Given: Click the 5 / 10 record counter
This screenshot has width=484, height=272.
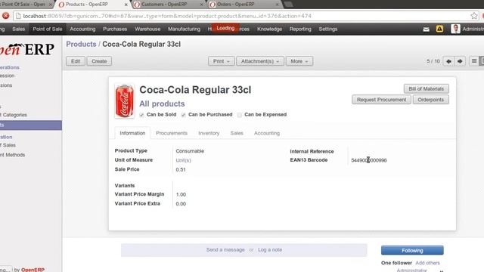Looking at the screenshot, I should (x=433, y=61).
